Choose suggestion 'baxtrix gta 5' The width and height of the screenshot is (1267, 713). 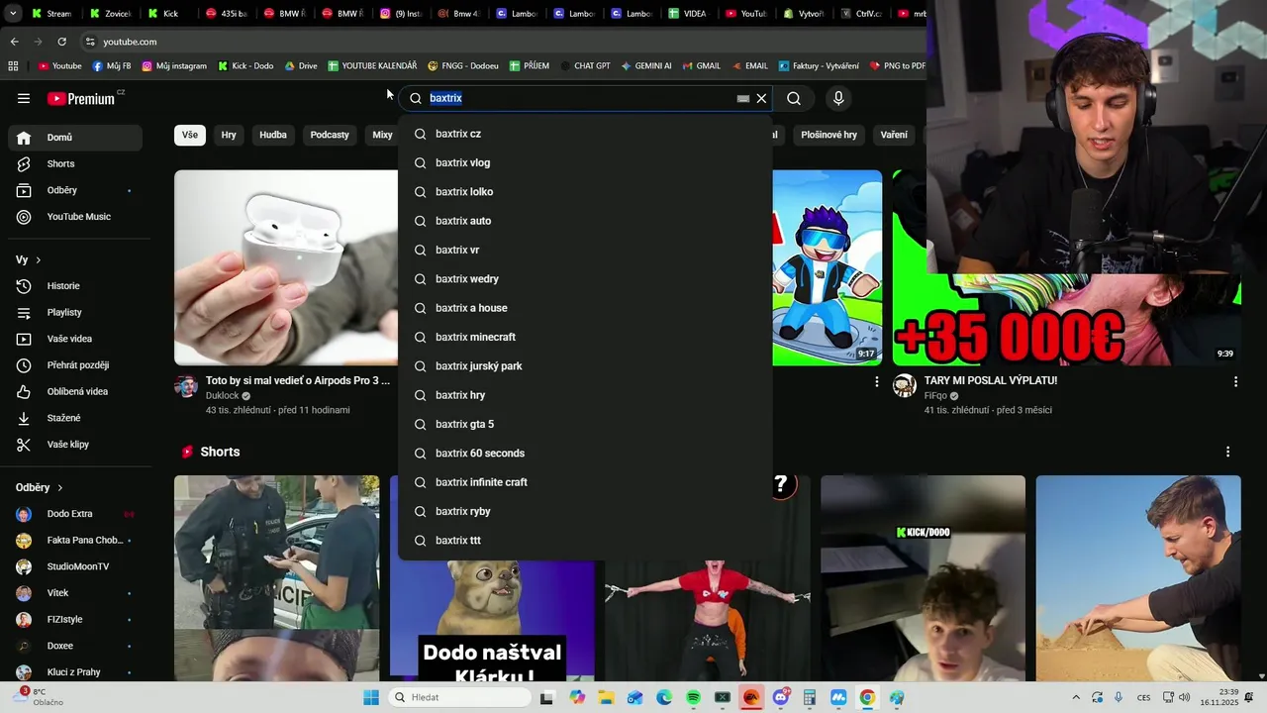point(585,424)
